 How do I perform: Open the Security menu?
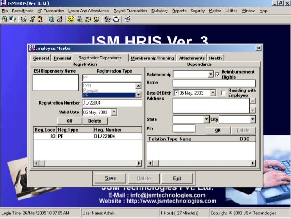coord(197,11)
